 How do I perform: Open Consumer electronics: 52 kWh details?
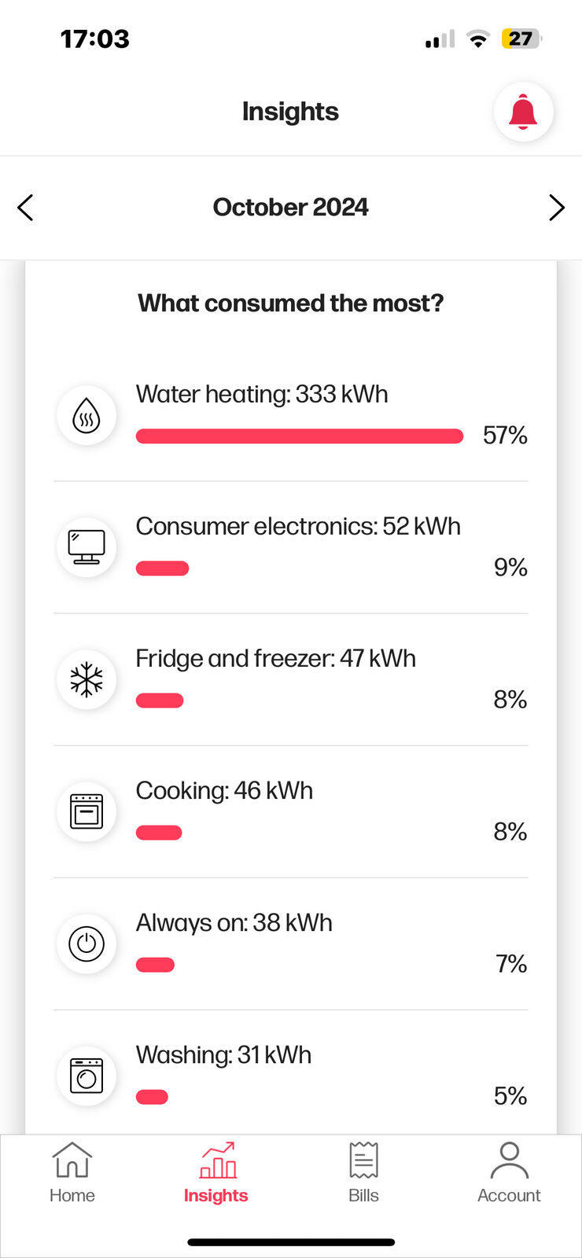click(x=298, y=526)
